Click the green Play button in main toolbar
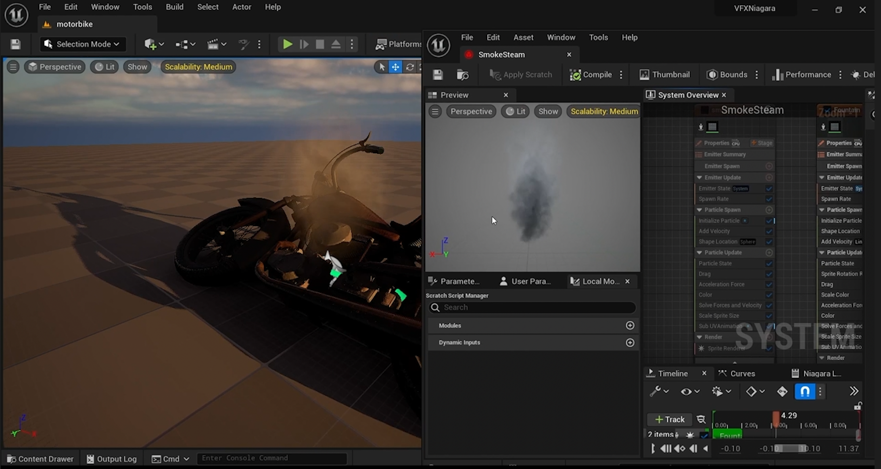Image resolution: width=881 pixels, height=469 pixels. pos(287,44)
